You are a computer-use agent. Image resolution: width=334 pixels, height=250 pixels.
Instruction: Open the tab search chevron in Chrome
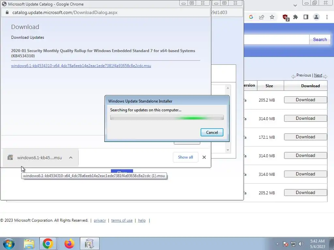[295, 5]
